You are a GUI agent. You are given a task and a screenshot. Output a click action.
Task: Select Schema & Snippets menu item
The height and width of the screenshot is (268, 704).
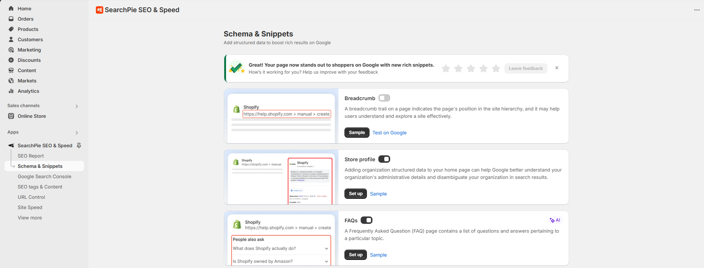click(44, 166)
